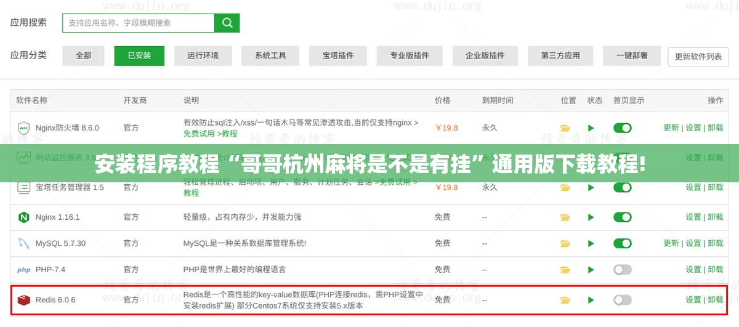Click 卸载 link for MySQL 5.7.30
This screenshot has width=739, height=327.
[716, 243]
